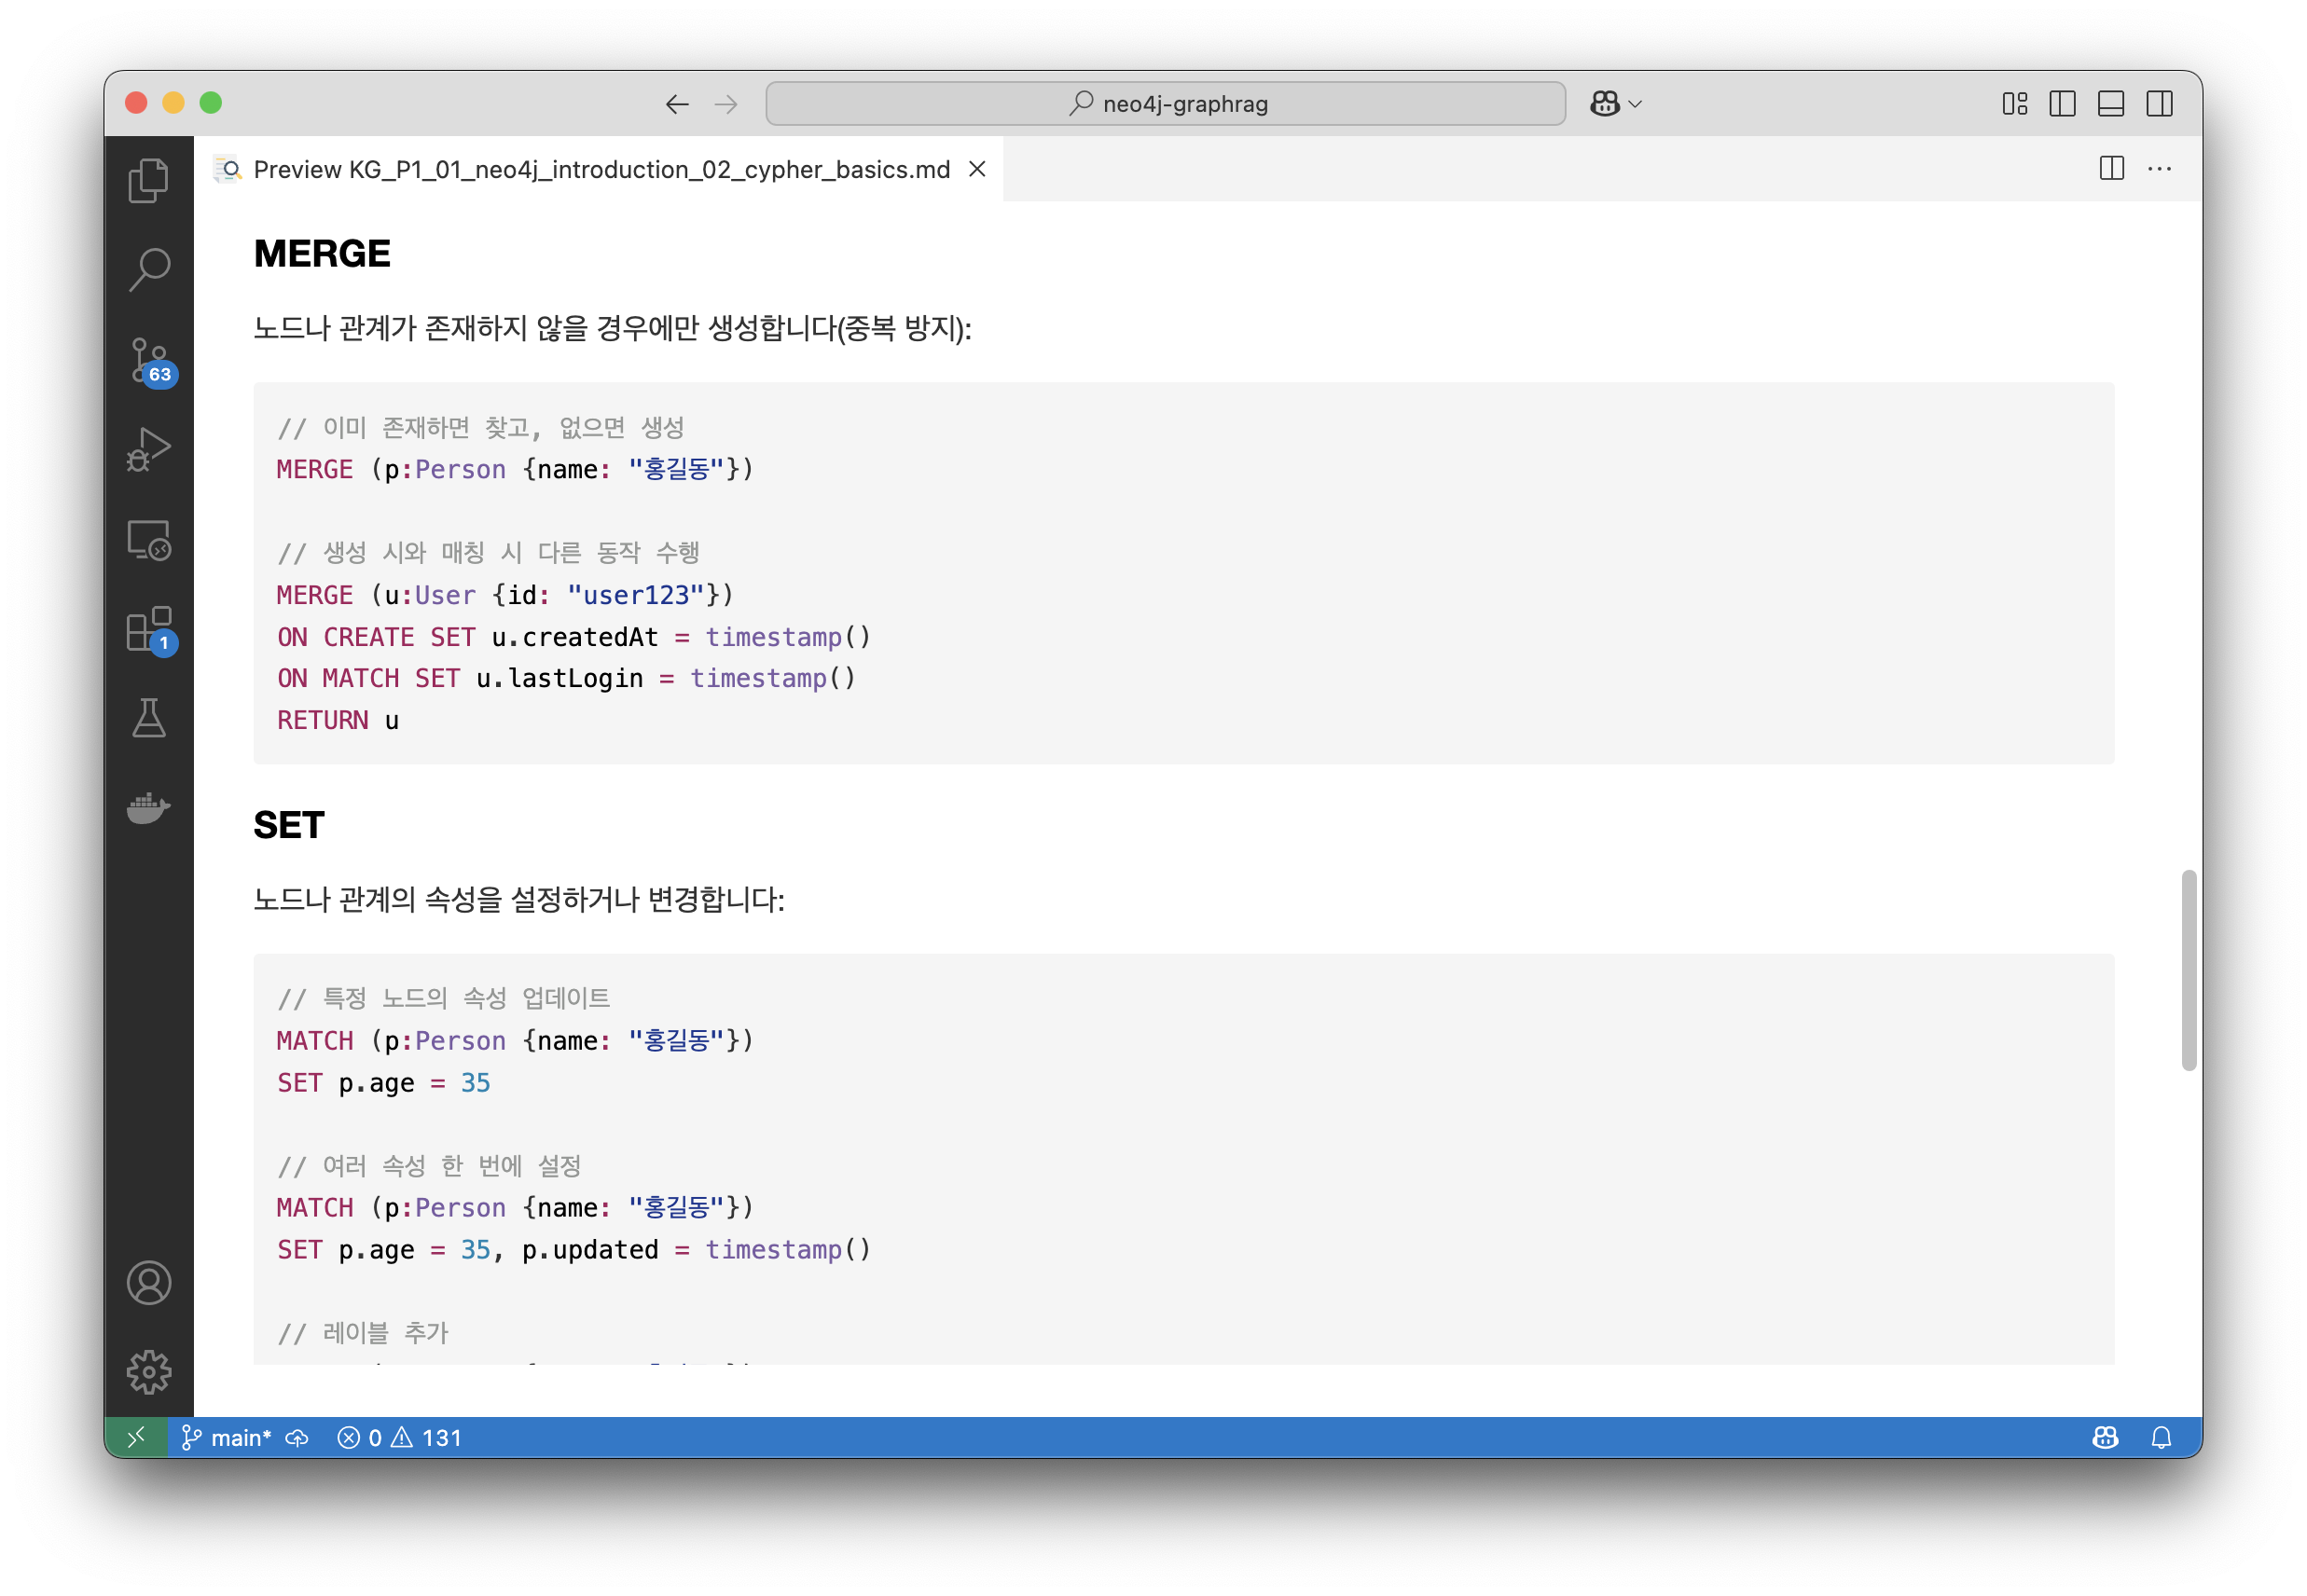The height and width of the screenshot is (1596, 2307).
Task: Open the Copilot dropdown chevron in title bar
Action: (x=1635, y=104)
